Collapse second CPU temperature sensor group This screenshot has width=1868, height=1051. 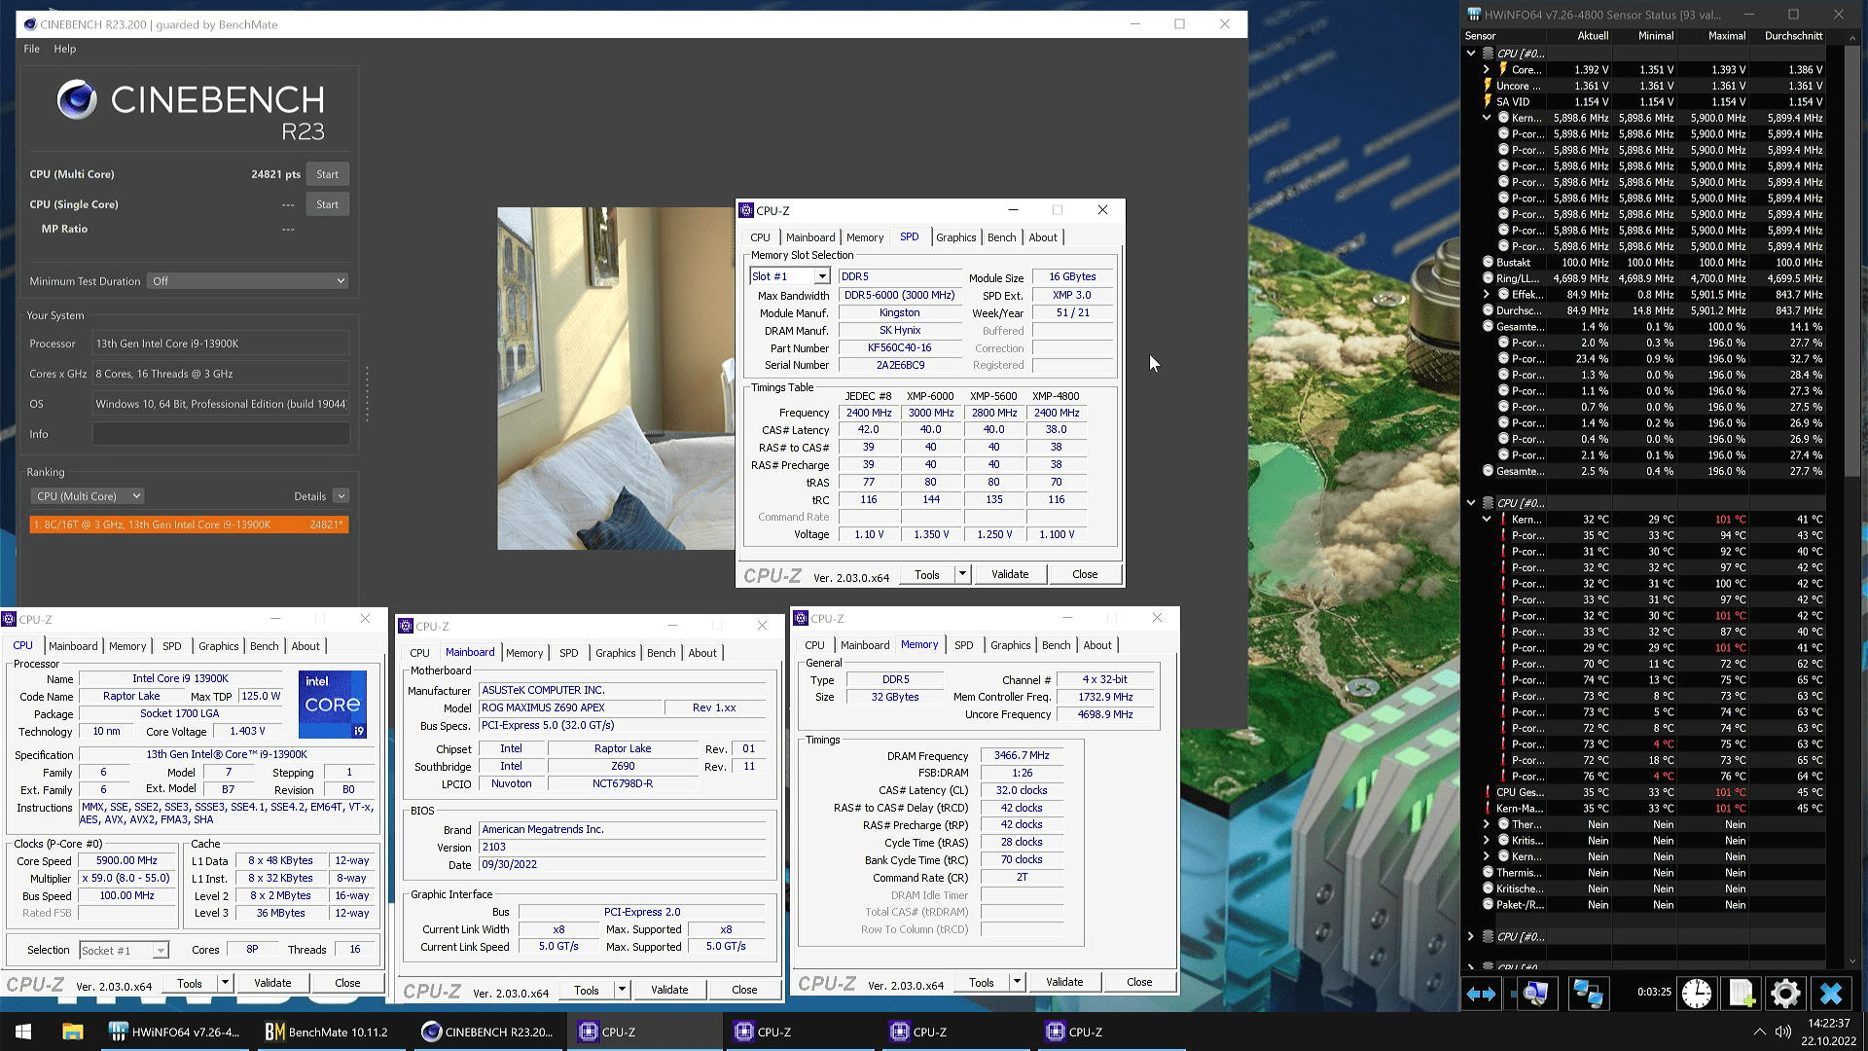click(1471, 503)
